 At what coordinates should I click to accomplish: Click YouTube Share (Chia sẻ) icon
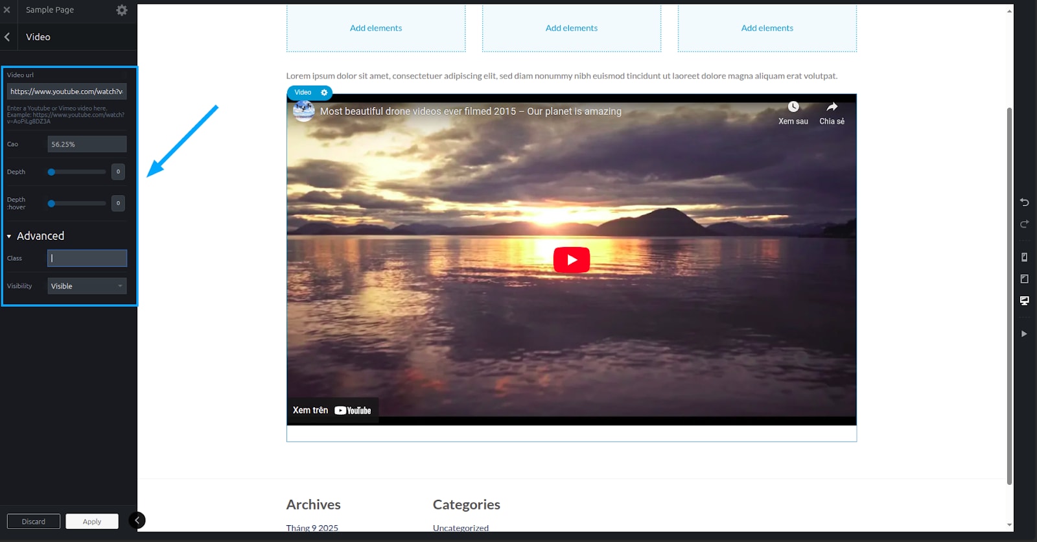pos(832,107)
